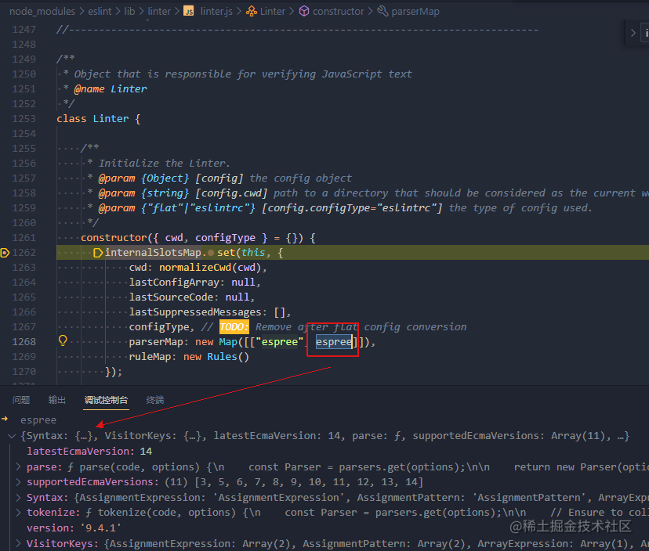Click line number 1270
Viewport: 649px width, 551px height.
point(24,372)
